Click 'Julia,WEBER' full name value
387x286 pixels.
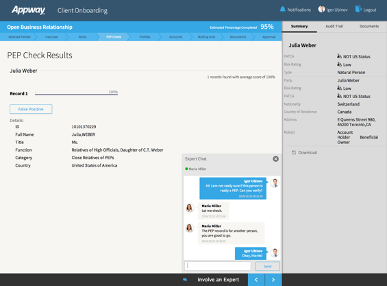tap(83, 134)
